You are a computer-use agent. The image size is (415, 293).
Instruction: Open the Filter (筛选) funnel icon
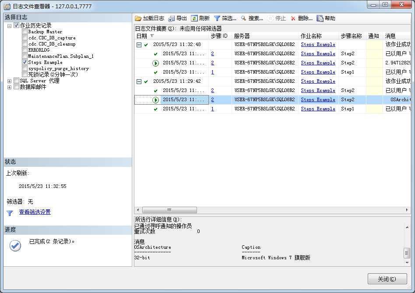(217, 18)
